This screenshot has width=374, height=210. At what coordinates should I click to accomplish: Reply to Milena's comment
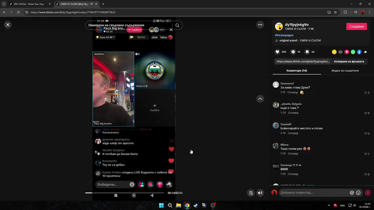[293, 154]
